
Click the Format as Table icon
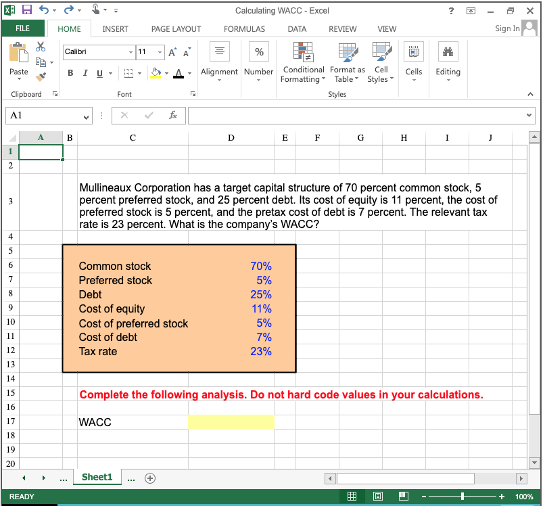click(348, 63)
